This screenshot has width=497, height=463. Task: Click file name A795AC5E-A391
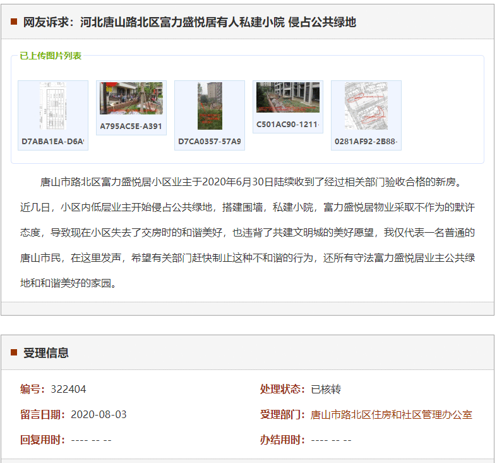point(131,126)
